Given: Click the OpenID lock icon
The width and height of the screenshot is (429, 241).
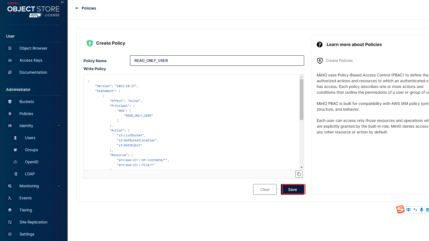Looking at the screenshot, I should click(15, 162).
